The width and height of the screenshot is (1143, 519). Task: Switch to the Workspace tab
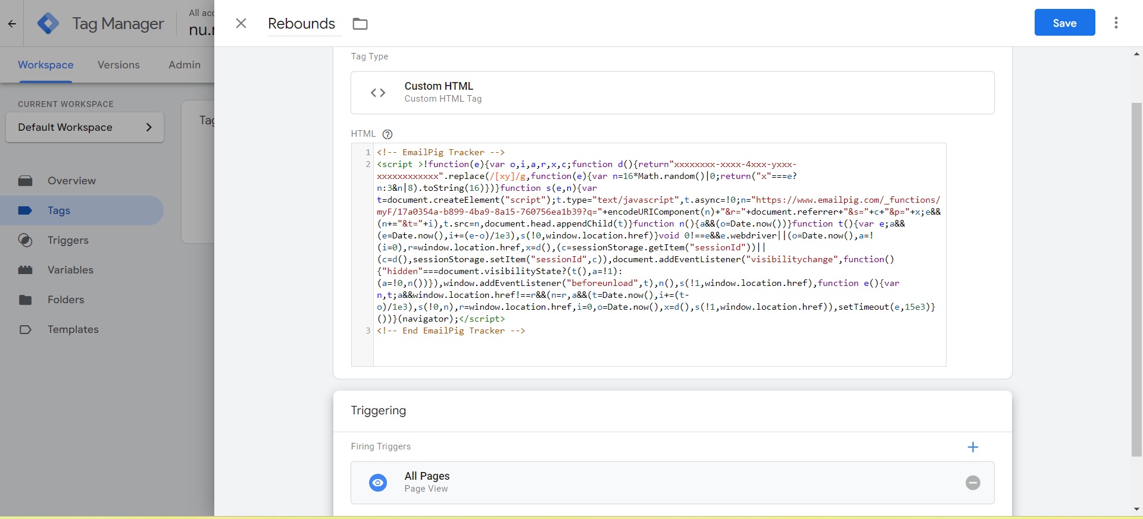click(x=46, y=65)
